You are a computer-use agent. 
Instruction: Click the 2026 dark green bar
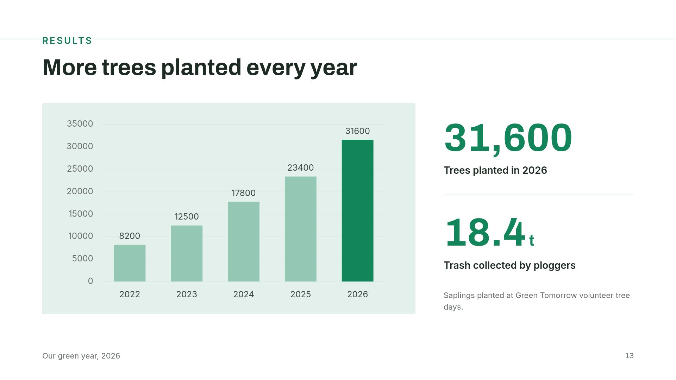(x=357, y=210)
